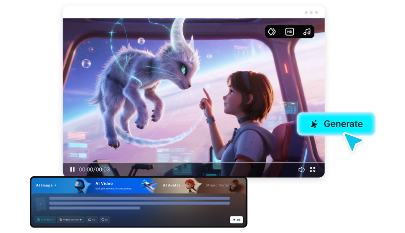Select the AI Video tab
405x233 pixels.
(x=104, y=184)
